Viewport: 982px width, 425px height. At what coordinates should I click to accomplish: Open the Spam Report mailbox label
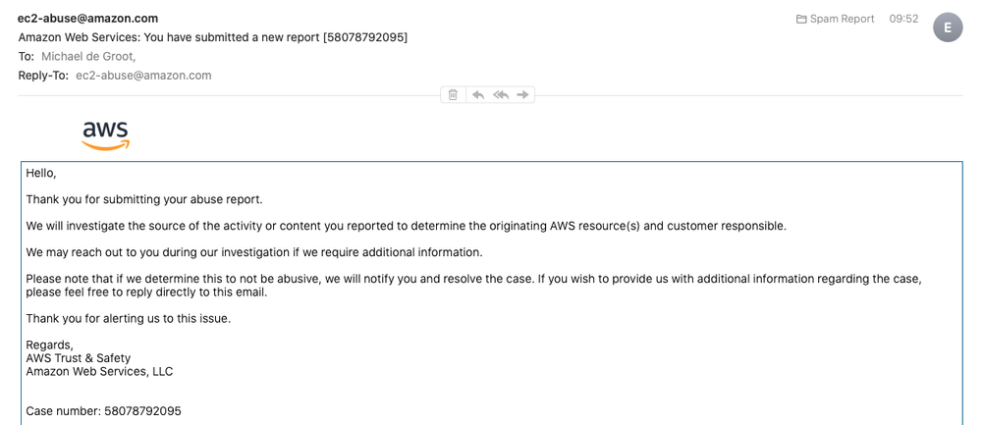(842, 19)
